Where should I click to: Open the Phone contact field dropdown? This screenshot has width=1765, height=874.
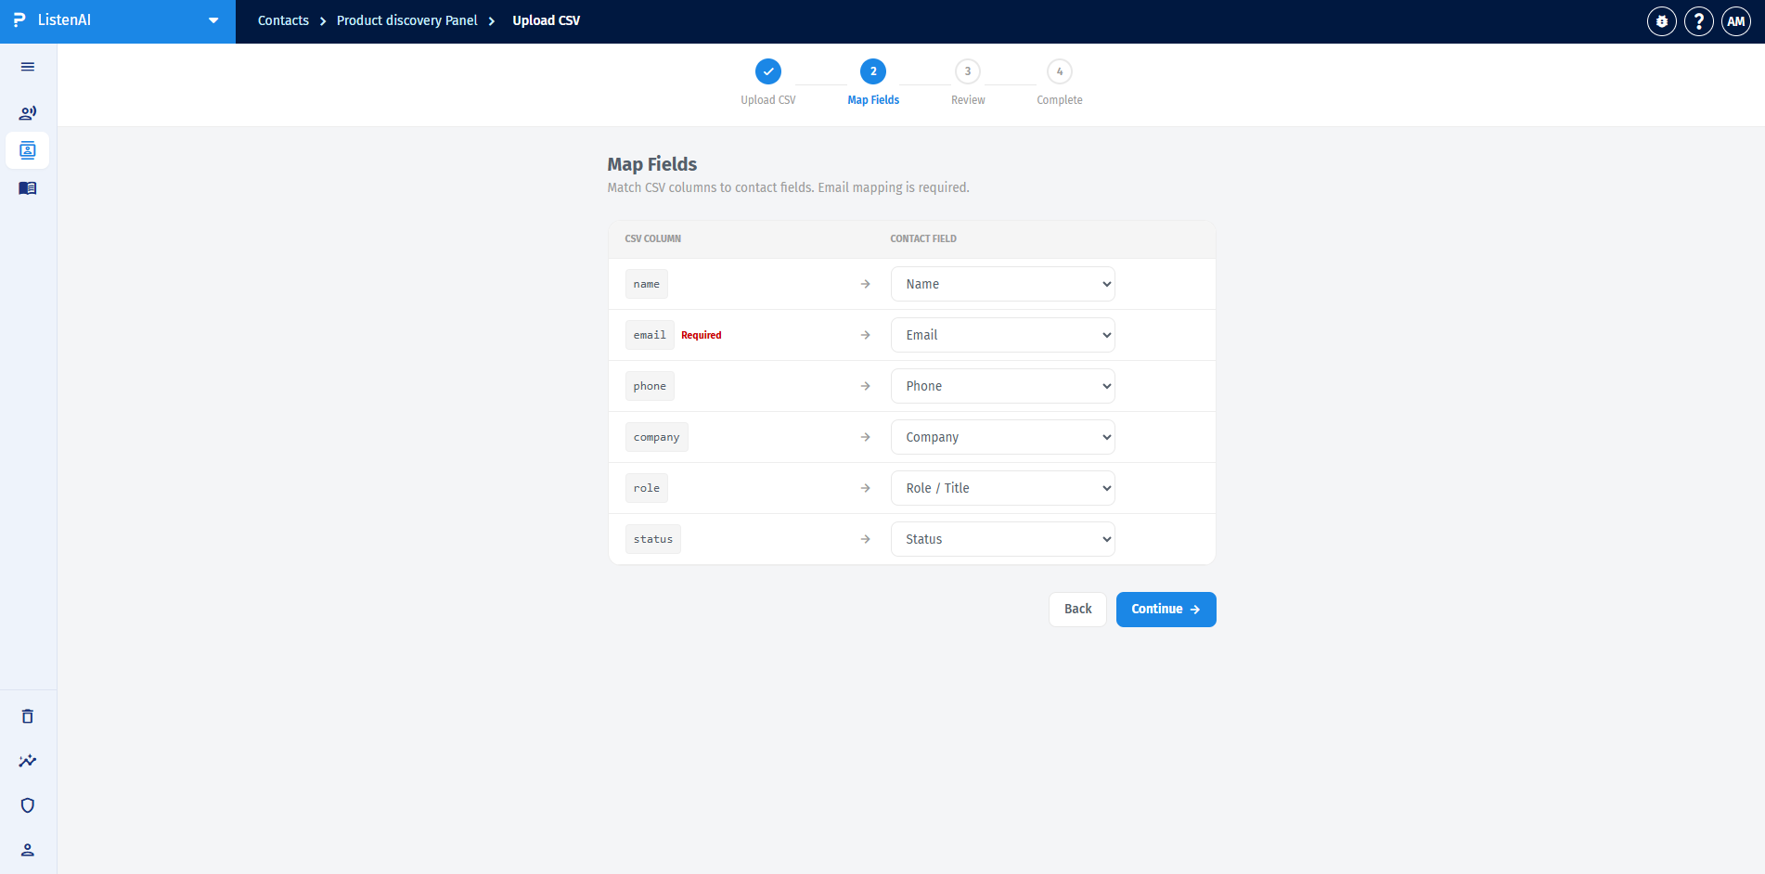[x=1003, y=386]
